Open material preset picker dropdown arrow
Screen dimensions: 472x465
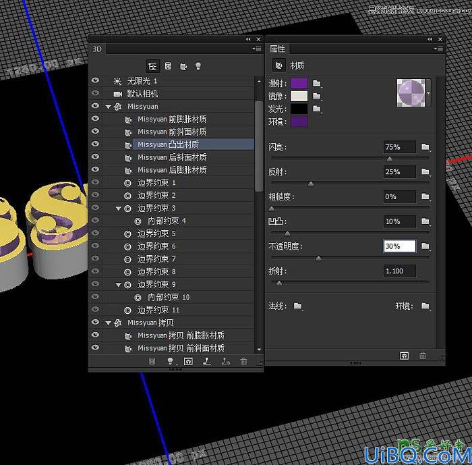tap(428, 93)
